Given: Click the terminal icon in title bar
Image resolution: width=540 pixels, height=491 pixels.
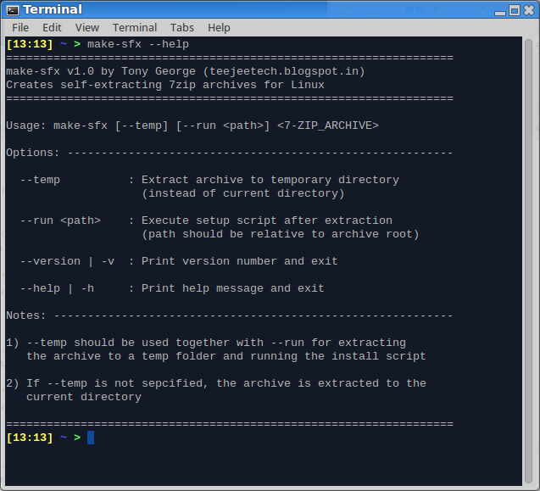Looking at the screenshot, I should click(x=13, y=10).
